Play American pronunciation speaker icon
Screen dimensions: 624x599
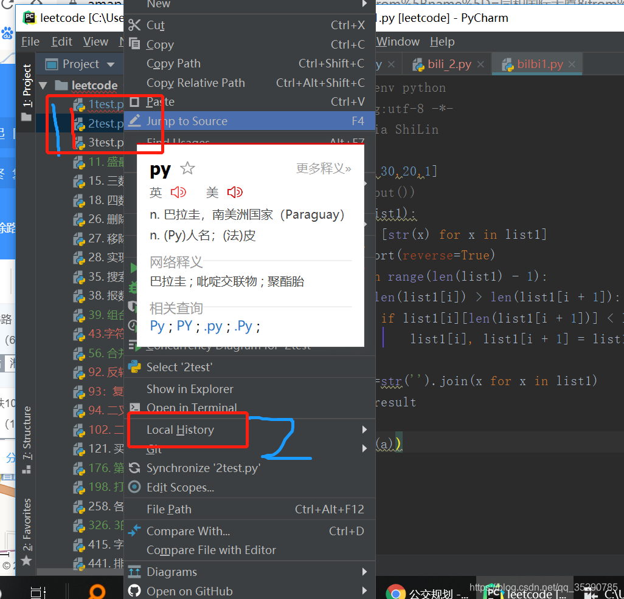pos(235,193)
